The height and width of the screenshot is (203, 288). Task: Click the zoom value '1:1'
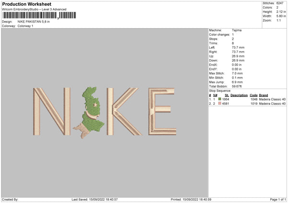[x=278, y=20]
